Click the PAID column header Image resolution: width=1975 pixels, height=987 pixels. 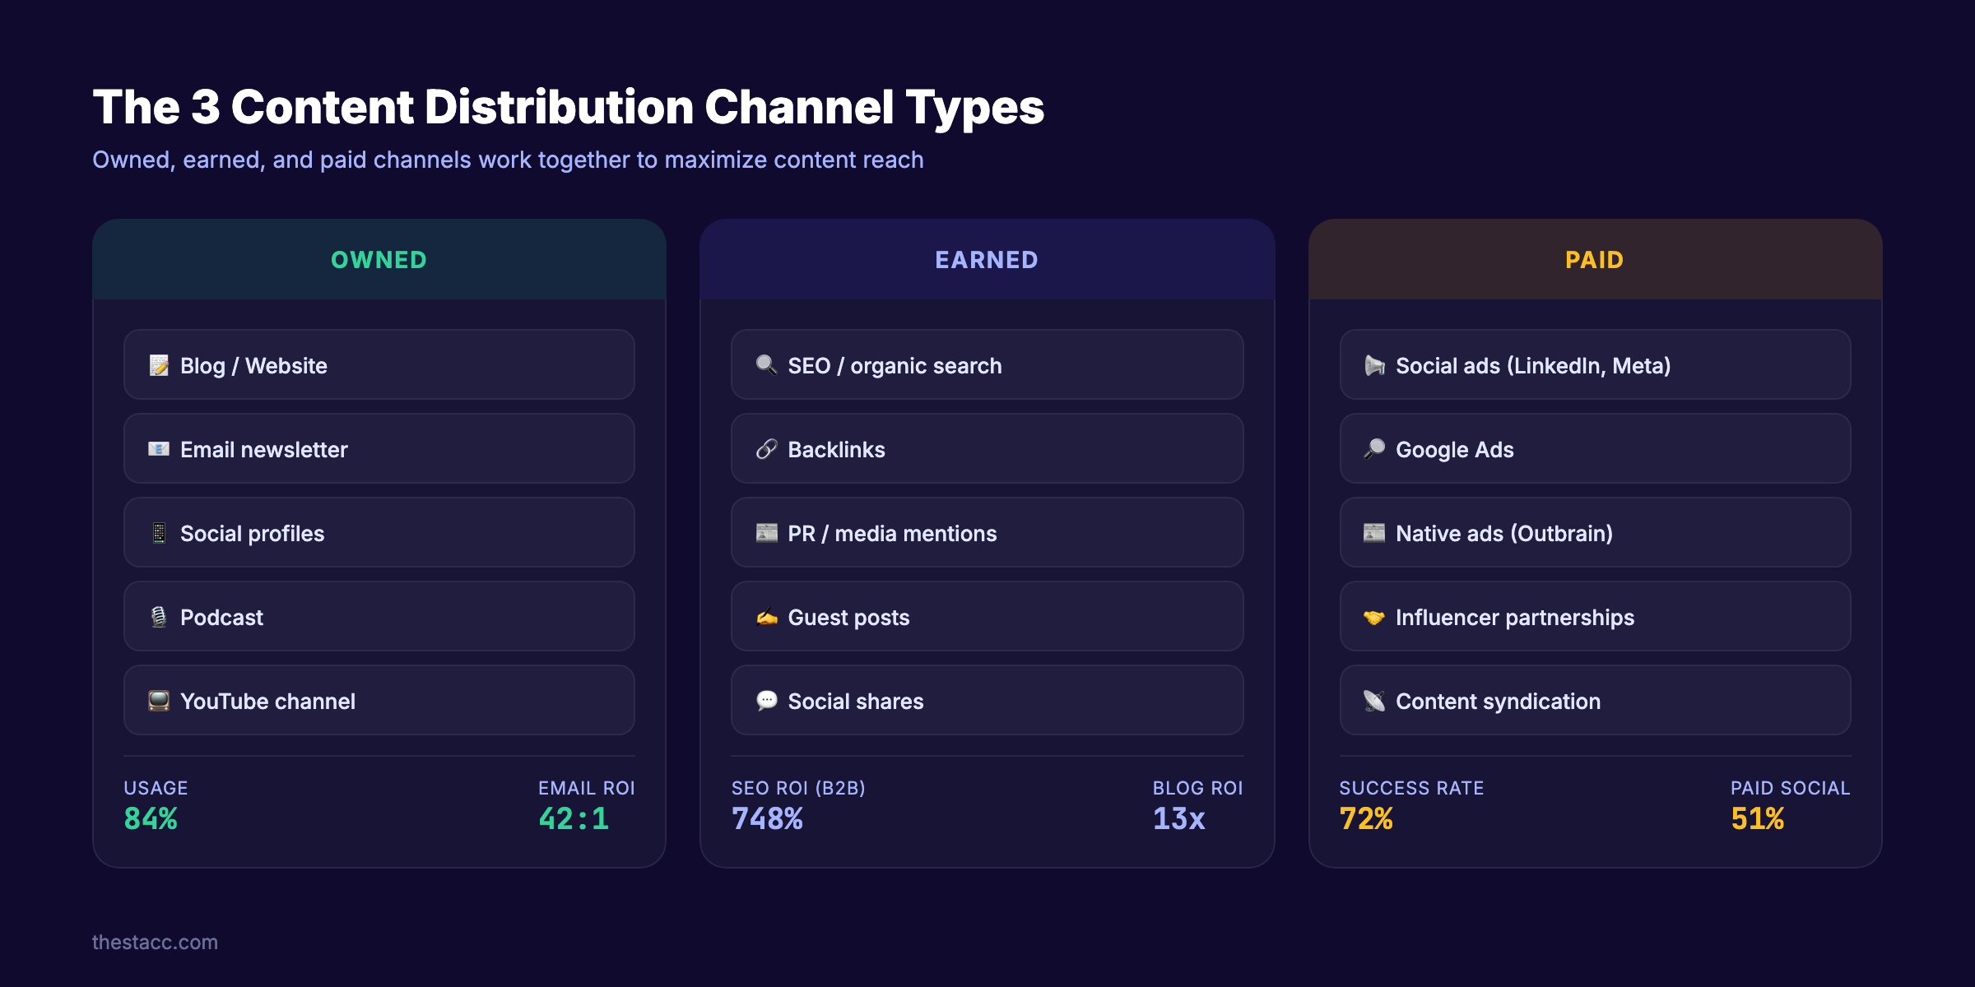pyautogui.click(x=1594, y=259)
